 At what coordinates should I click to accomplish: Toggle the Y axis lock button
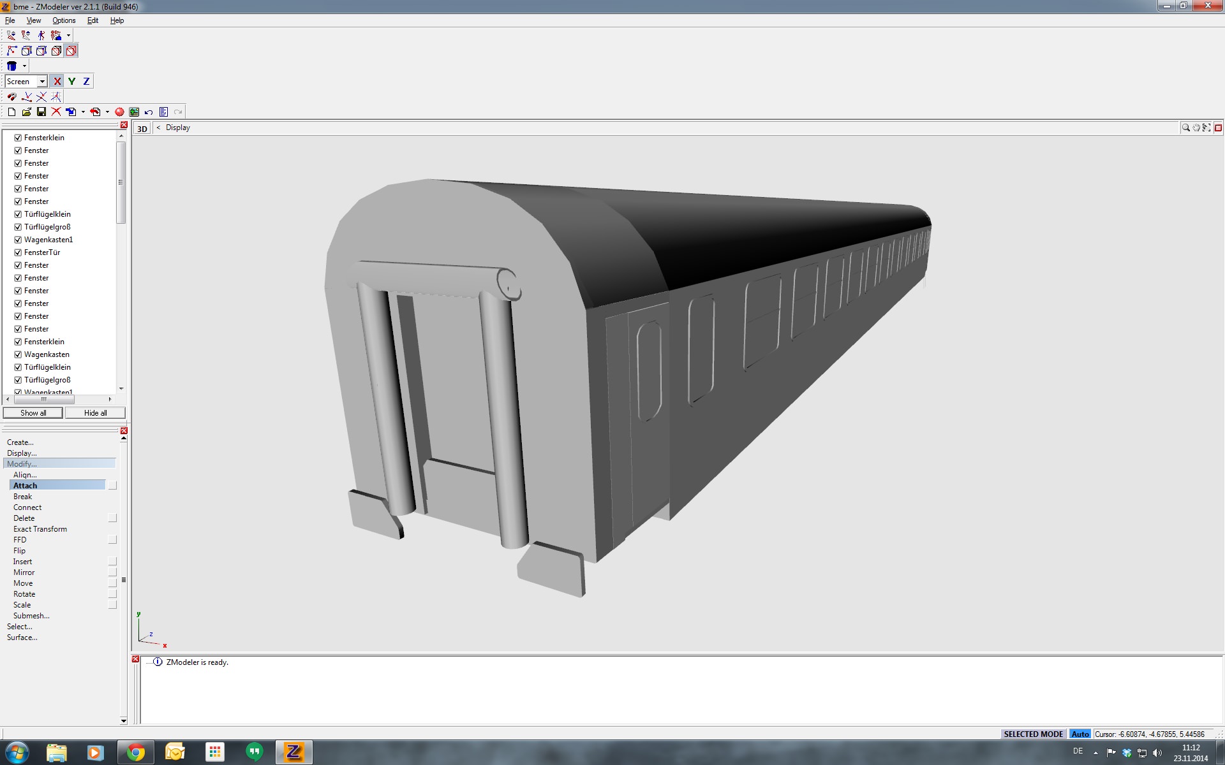[71, 81]
